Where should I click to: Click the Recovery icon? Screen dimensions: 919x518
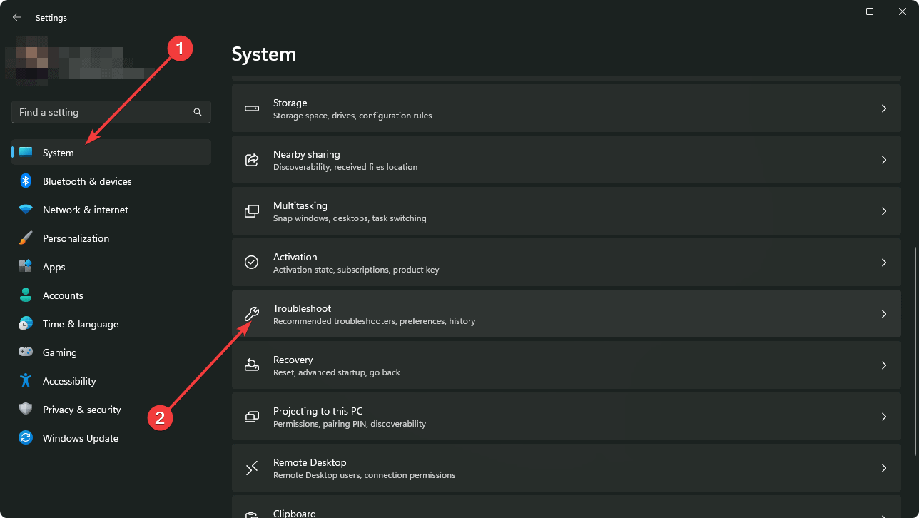[x=251, y=365]
